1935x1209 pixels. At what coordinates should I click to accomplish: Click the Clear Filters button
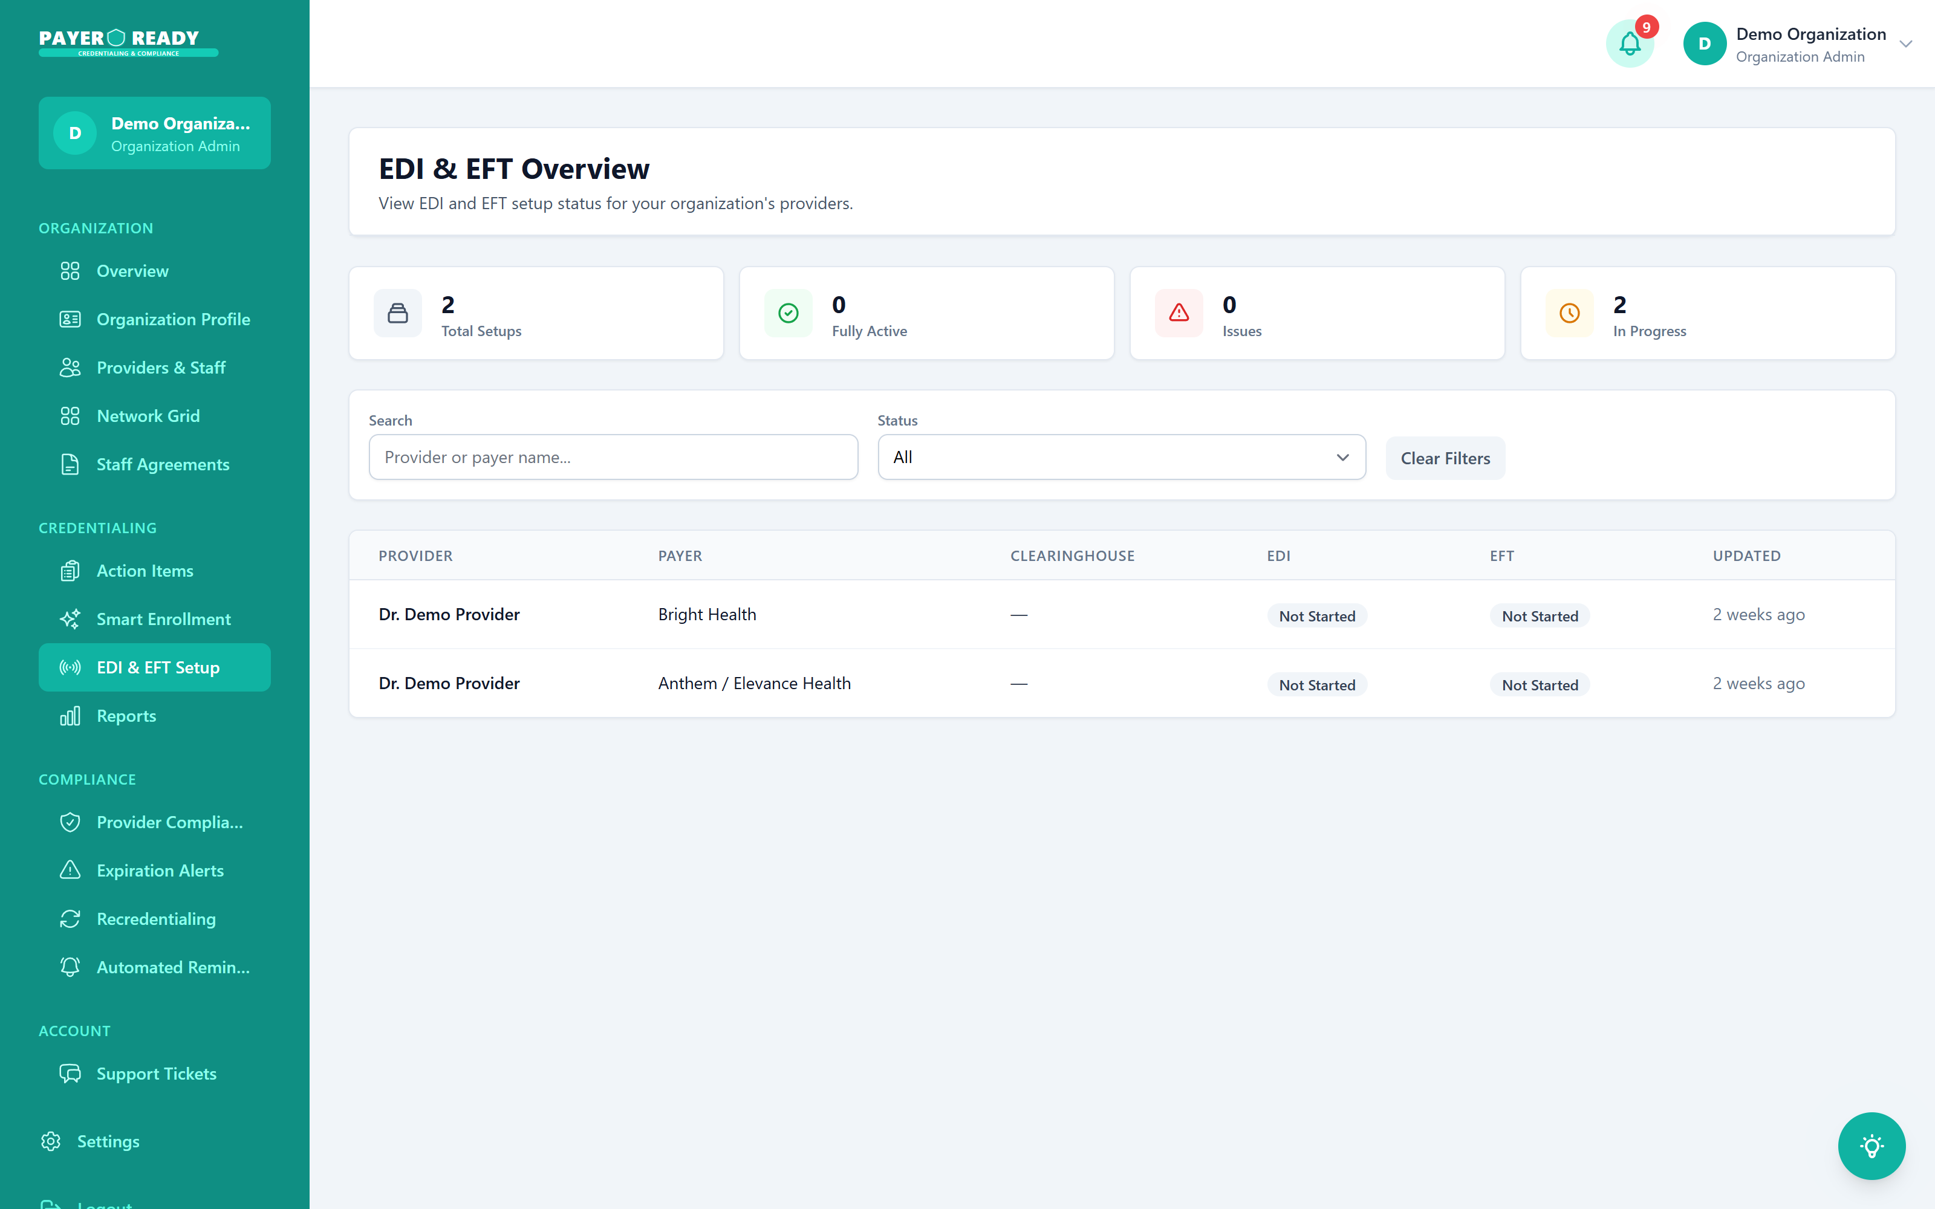(1445, 458)
